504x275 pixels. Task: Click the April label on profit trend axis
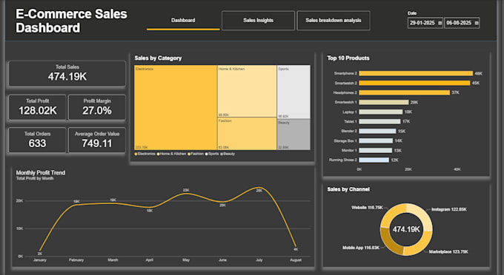pos(150,260)
